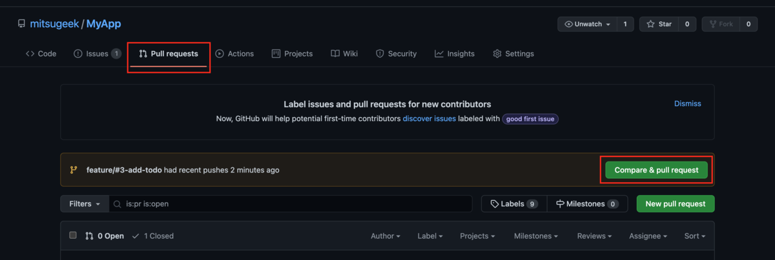The height and width of the screenshot is (260, 775).
Task: Click the search magnifier icon in filter box
Action: click(117, 204)
